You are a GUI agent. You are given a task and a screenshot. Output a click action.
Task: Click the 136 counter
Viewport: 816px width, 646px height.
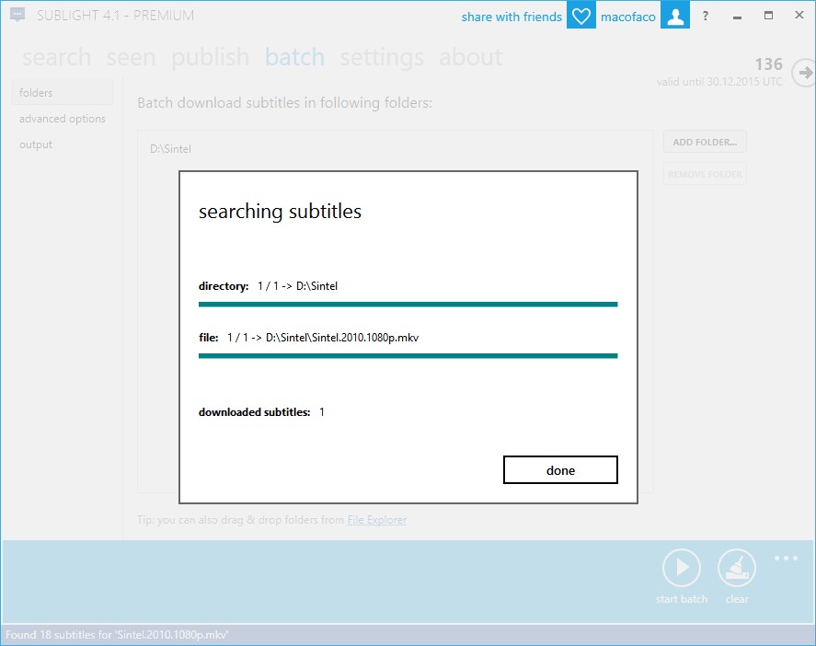click(x=769, y=64)
